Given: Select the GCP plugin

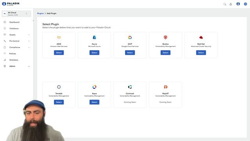Looking at the screenshot, I should pos(130,52).
